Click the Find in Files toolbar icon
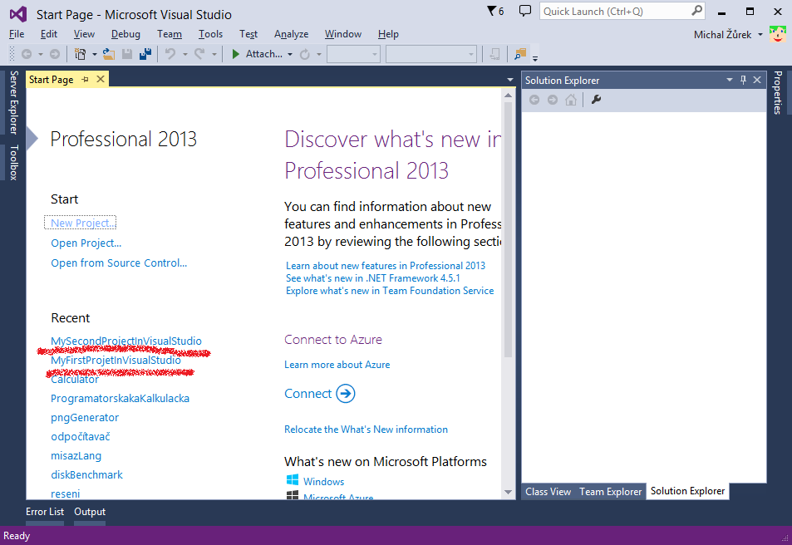This screenshot has width=792, height=545. point(520,54)
